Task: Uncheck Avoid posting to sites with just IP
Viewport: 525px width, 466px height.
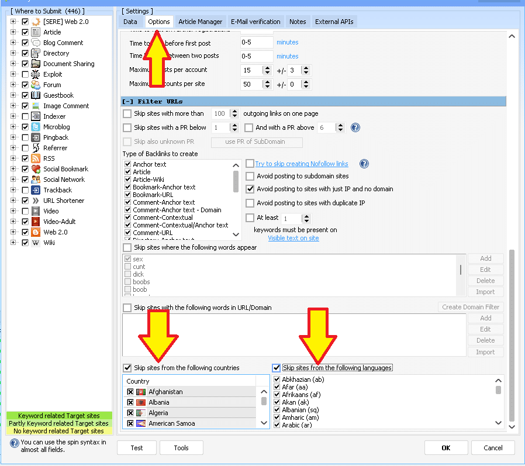Action: pos(250,189)
